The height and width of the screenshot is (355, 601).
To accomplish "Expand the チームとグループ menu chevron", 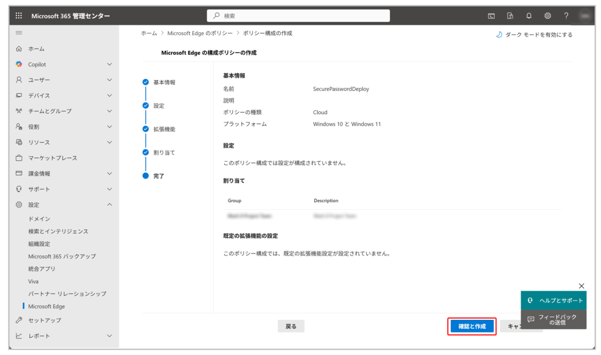I will click(110, 111).
